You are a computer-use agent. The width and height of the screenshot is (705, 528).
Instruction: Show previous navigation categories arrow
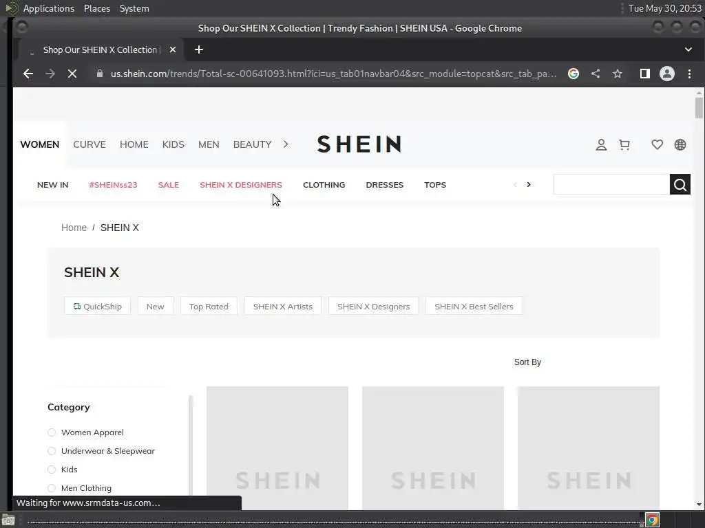pyautogui.click(x=515, y=184)
